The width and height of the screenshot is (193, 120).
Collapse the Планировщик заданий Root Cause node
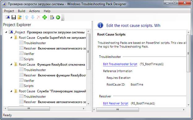(11, 91)
